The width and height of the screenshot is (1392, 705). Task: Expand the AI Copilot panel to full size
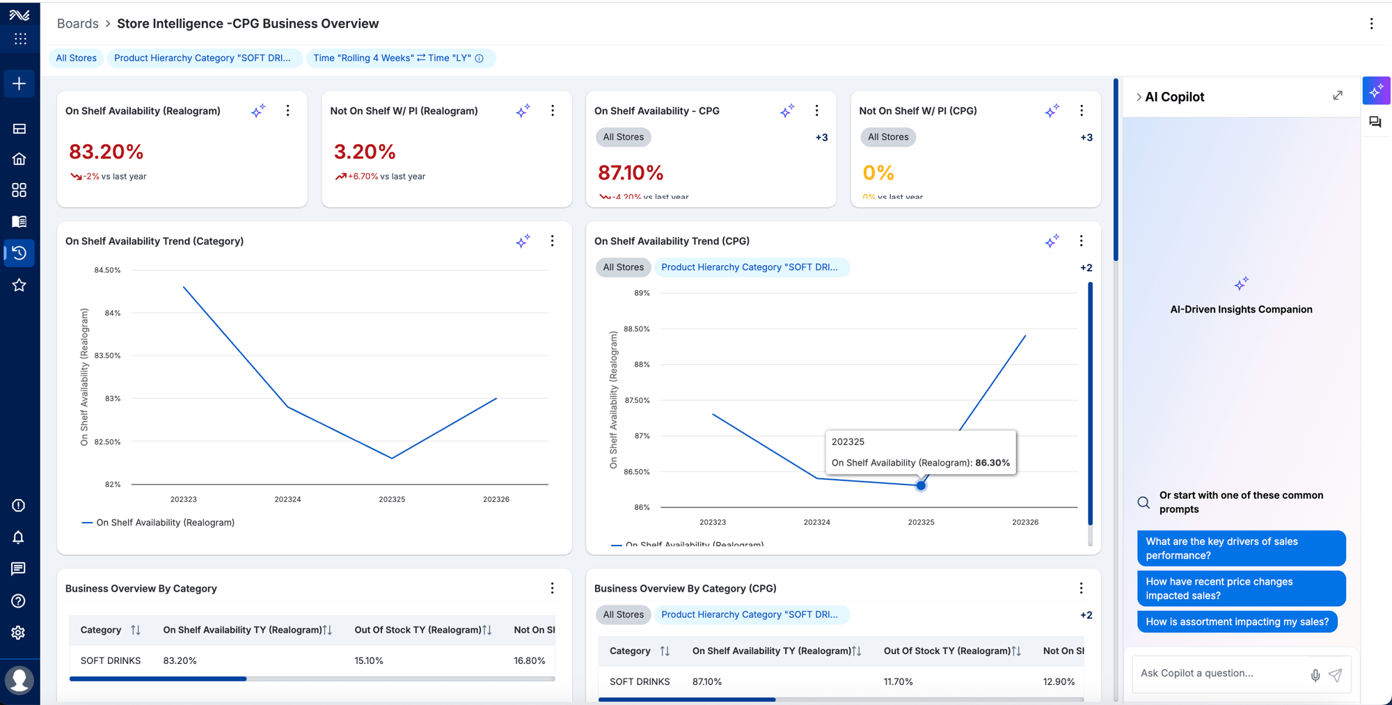click(x=1338, y=96)
